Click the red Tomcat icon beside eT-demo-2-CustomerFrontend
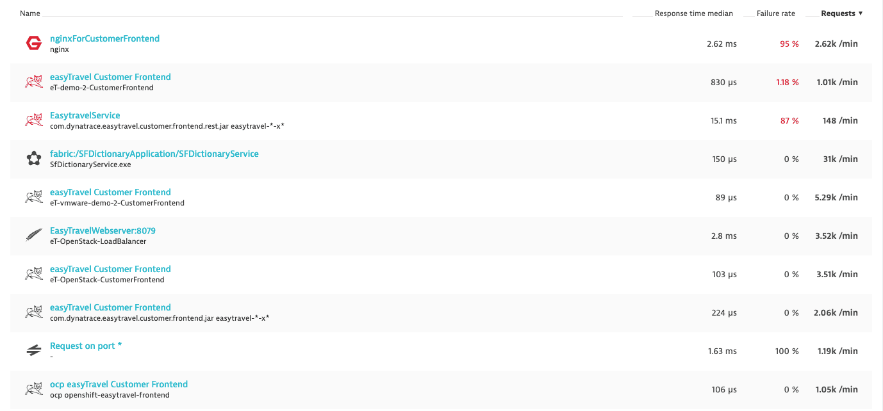Viewport: 883px width, 411px height. click(x=33, y=82)
